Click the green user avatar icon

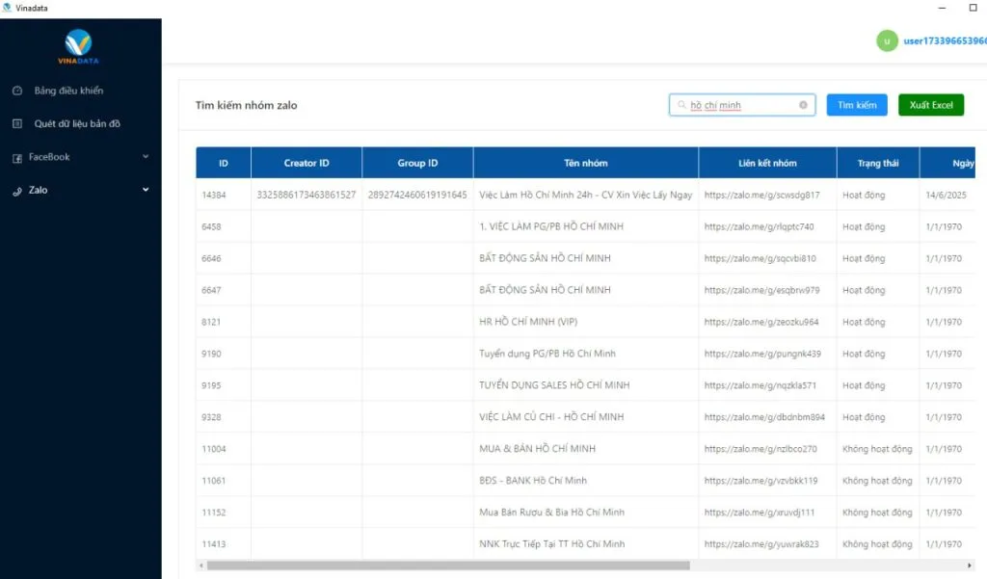pos(887,40)
